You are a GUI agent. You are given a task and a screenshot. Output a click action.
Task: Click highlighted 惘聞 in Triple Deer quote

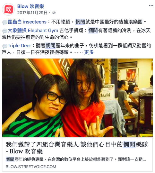[50, 46]
